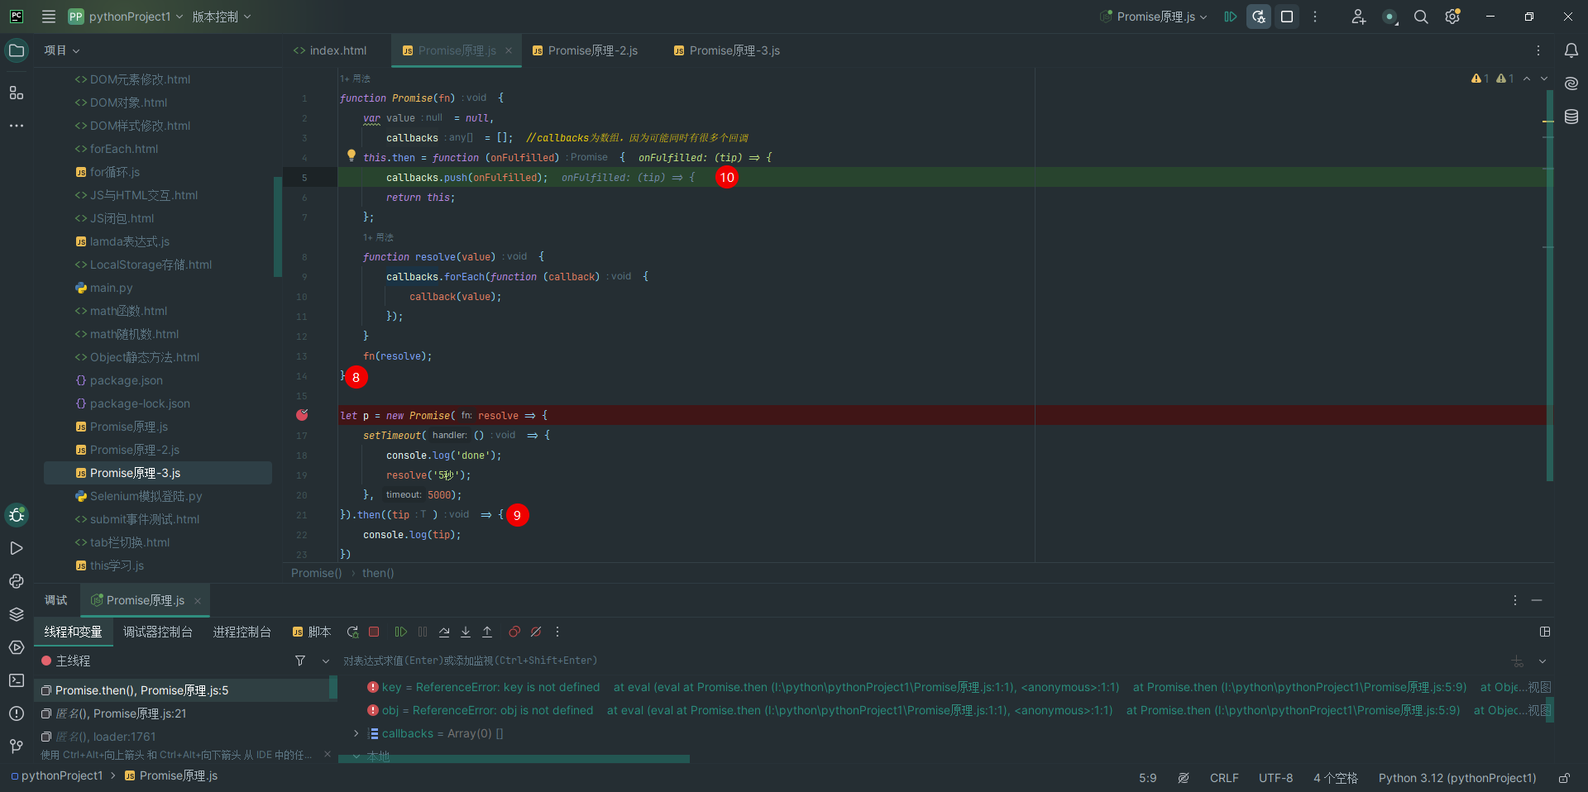Switch to the Promise原理-2.js editor tab
This screenshot has width=1588, height=792.
tap(585, 50)
